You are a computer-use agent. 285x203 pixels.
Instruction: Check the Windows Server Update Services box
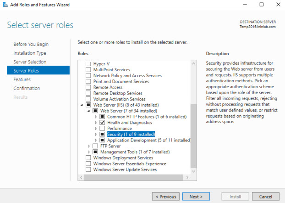point(88,169)
